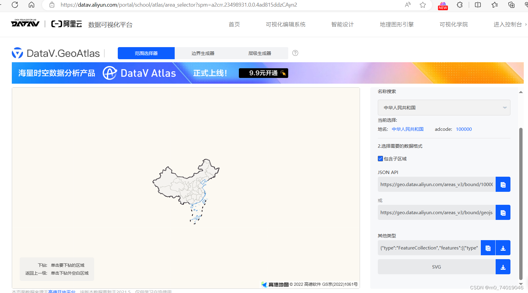Open 地理图形引擎 navigation item

click(x=397, y=24)
